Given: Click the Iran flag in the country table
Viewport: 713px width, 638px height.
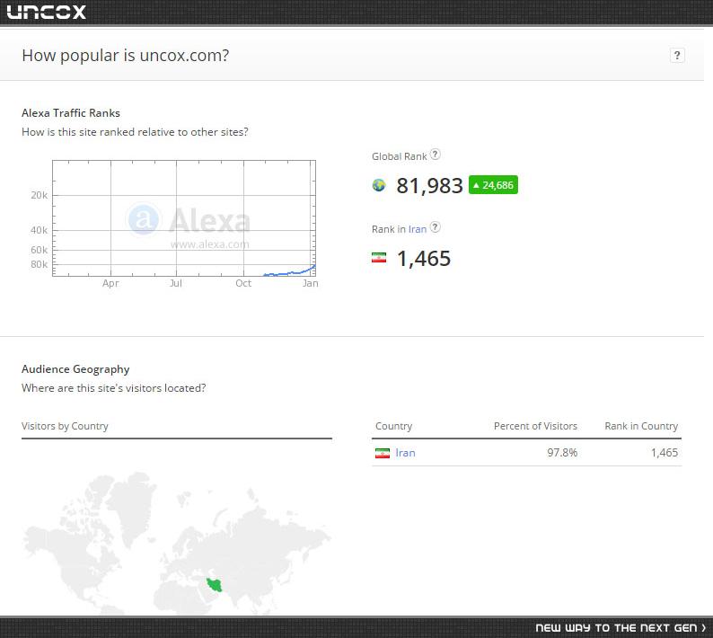Looking at the screenshot, I should tap(383, 453).
